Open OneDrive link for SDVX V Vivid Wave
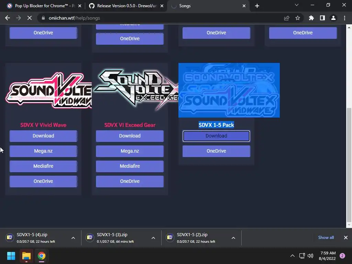Screen dimensions: 352x264 pos(43,181)
